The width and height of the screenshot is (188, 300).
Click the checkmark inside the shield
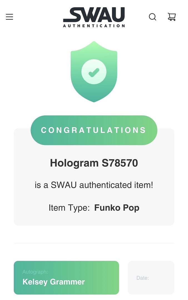pyautogui.click(x=94, y=72)
